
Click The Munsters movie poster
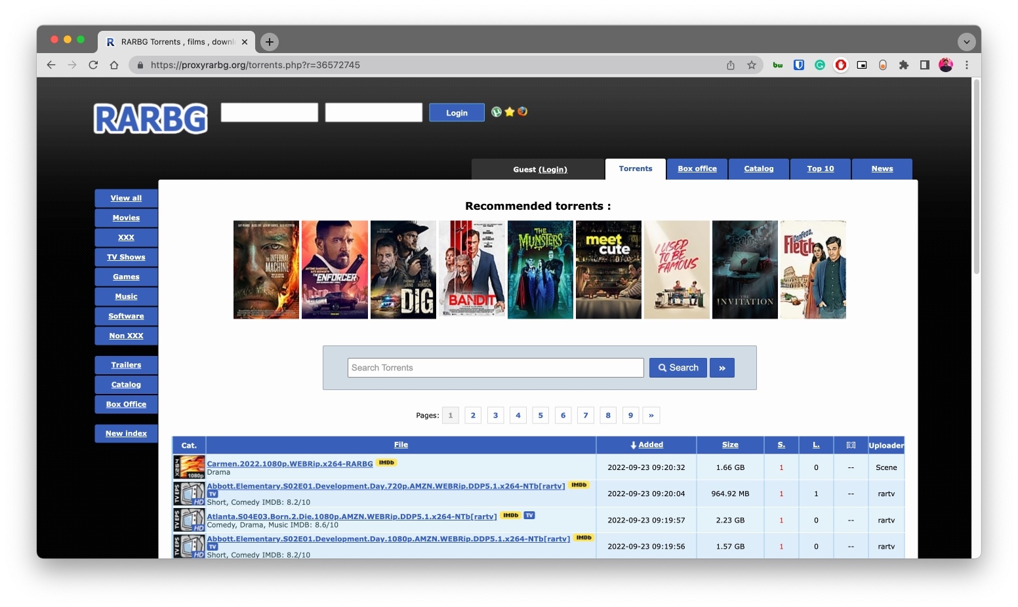[540, 269]
